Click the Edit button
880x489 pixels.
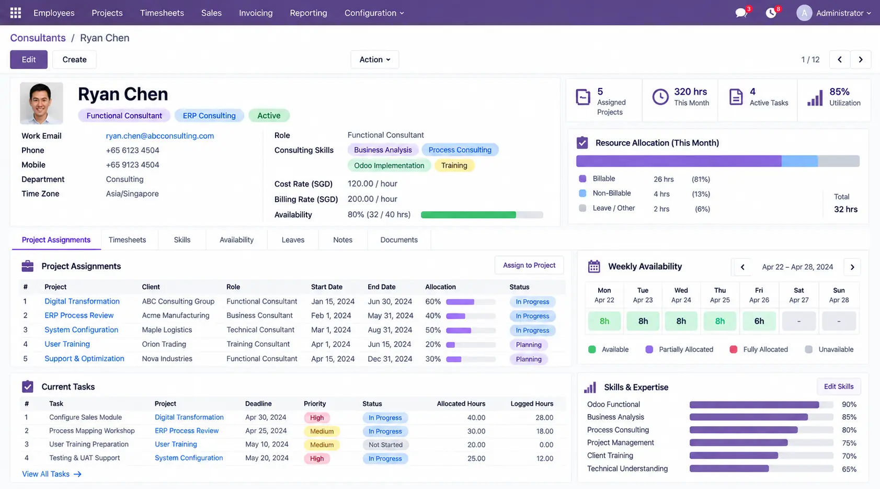click(29, 60)
